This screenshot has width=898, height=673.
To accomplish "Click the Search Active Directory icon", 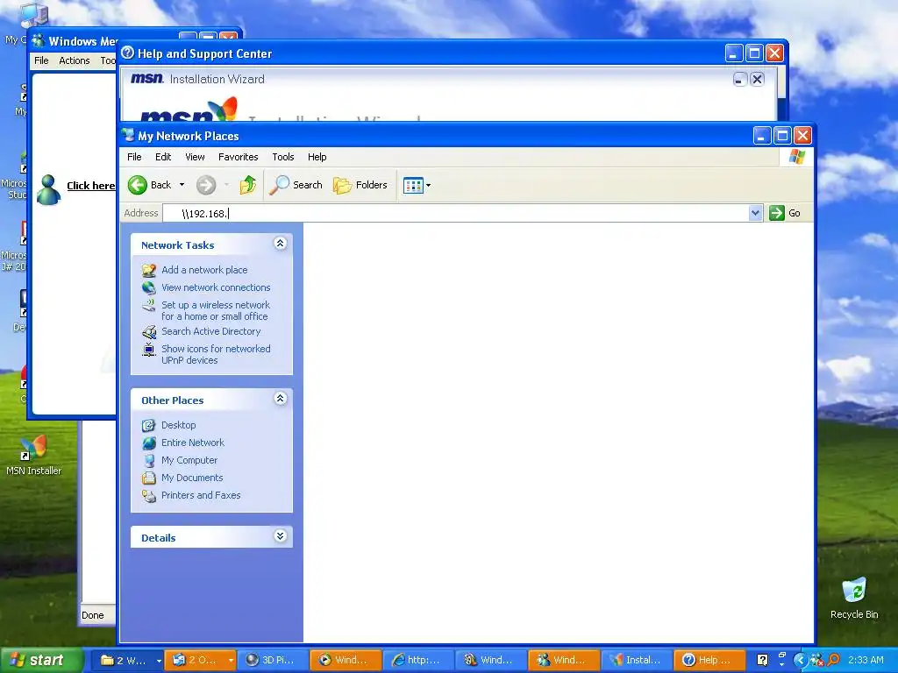I will pyautogui.click(x=149, y=331).
